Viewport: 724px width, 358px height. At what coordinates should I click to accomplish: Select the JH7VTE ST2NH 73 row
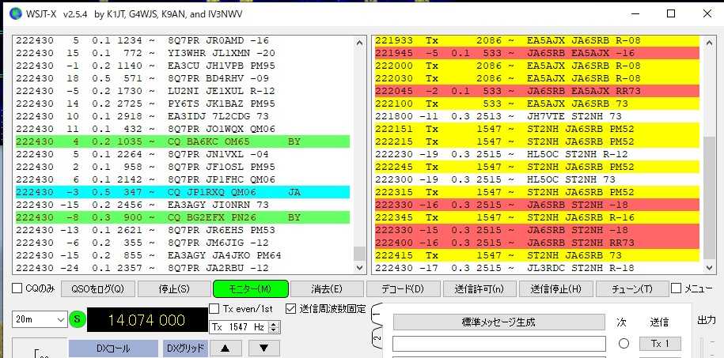click(x=537, y=116)
